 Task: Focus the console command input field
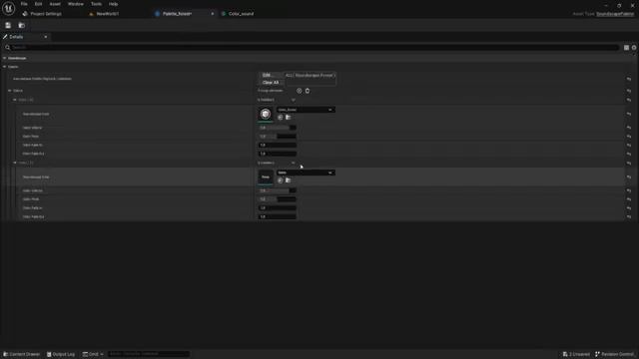[149, 354]
